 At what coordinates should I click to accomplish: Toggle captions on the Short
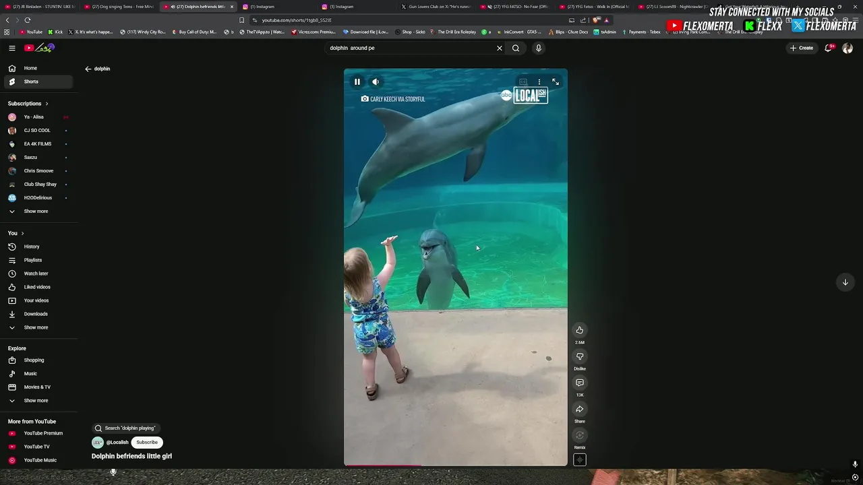(523, 82)
